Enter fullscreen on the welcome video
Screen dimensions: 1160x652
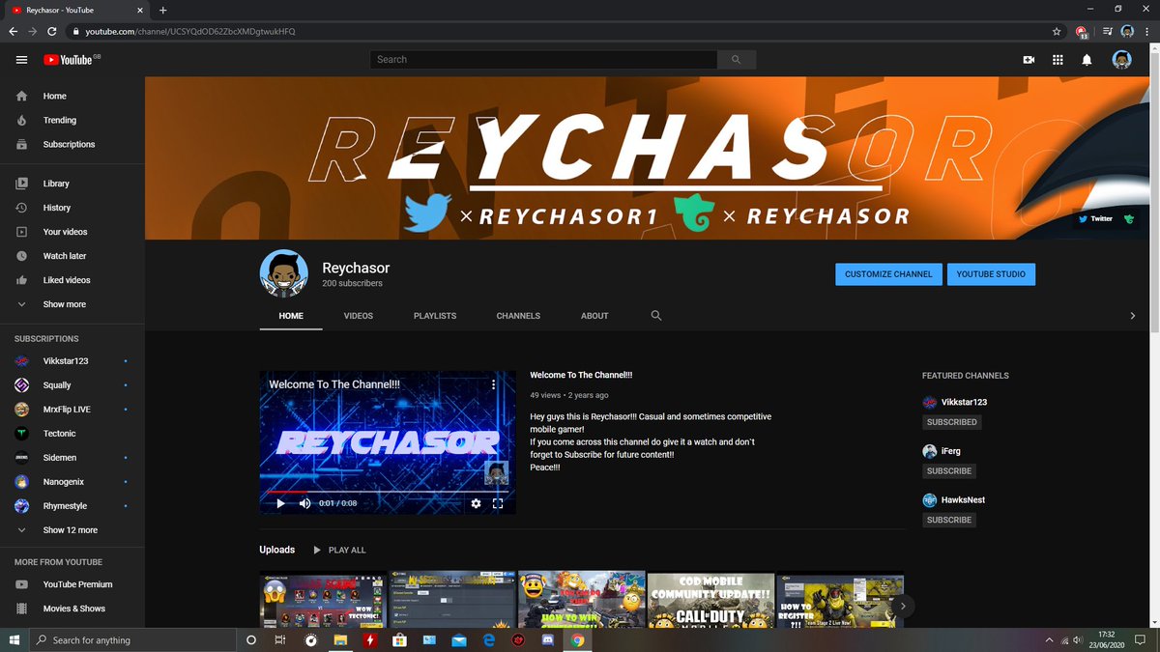(x=499, y=503)
